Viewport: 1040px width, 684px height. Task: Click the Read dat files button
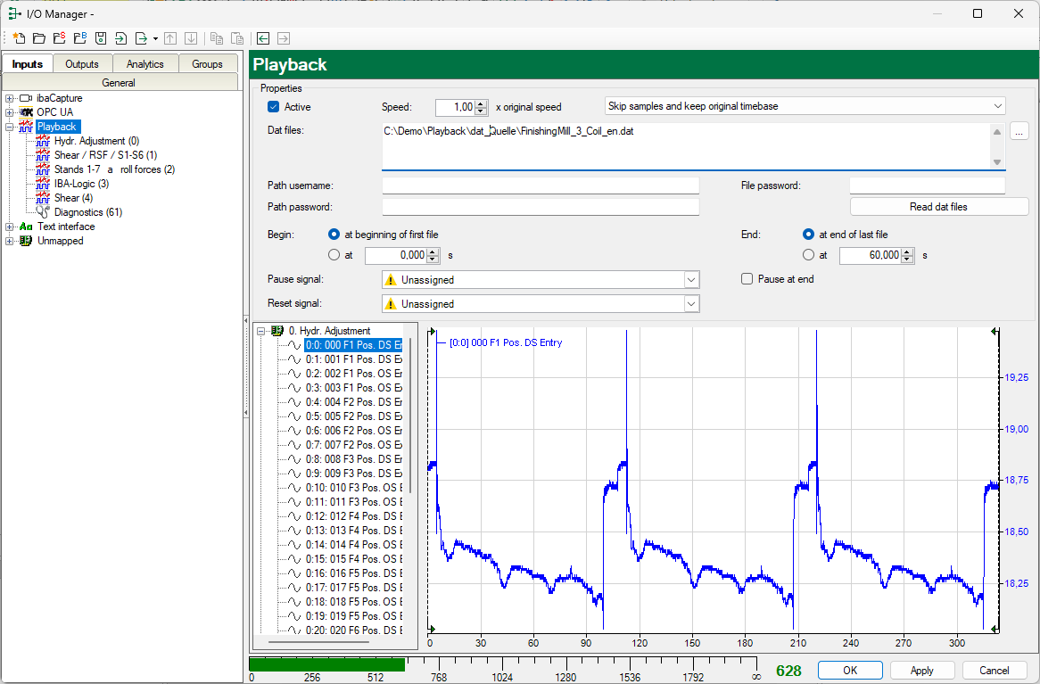(938, 207)
